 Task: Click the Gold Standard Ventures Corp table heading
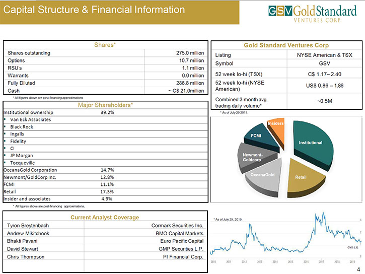pyautogui.click(x=286, y=45)
